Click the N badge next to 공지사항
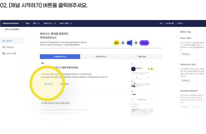This screenshot has height=134, width=206. 173,23
